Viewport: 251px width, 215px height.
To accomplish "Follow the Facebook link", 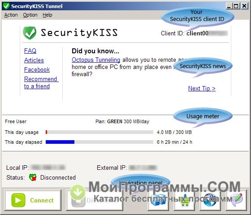I will 37,69.
